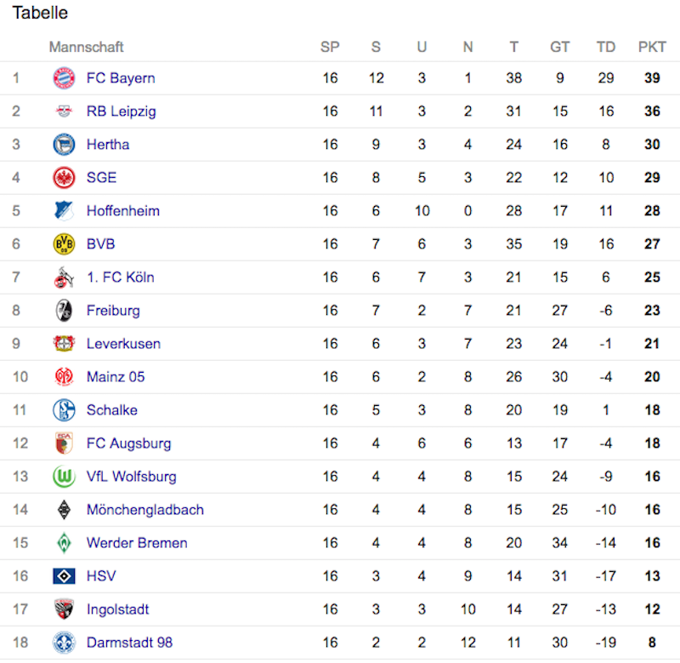Viewport: 680px width, 663px height.
Task: Click the Darmstadt 98 club crest
Action: coord(64,643)
